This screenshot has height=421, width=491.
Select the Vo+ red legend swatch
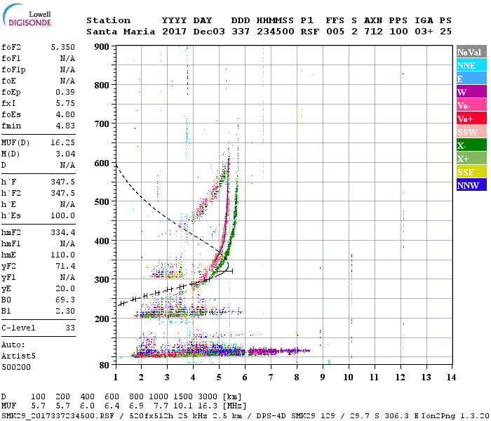(x=471, y=119)
